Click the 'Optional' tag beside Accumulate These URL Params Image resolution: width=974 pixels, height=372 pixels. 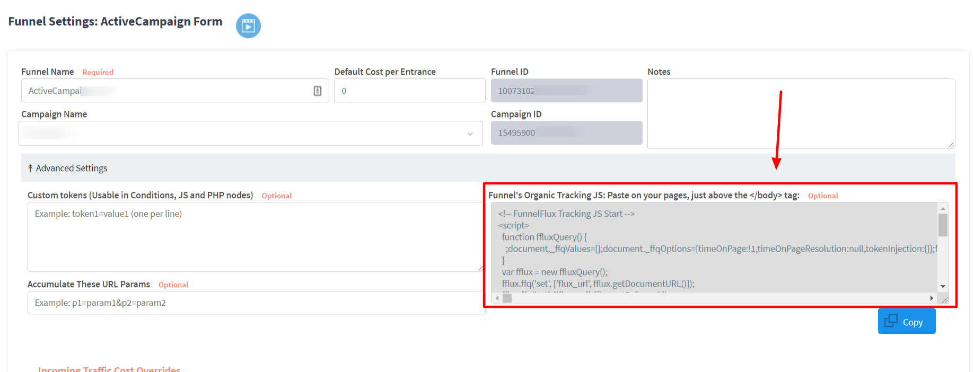(x=173, y=285)
